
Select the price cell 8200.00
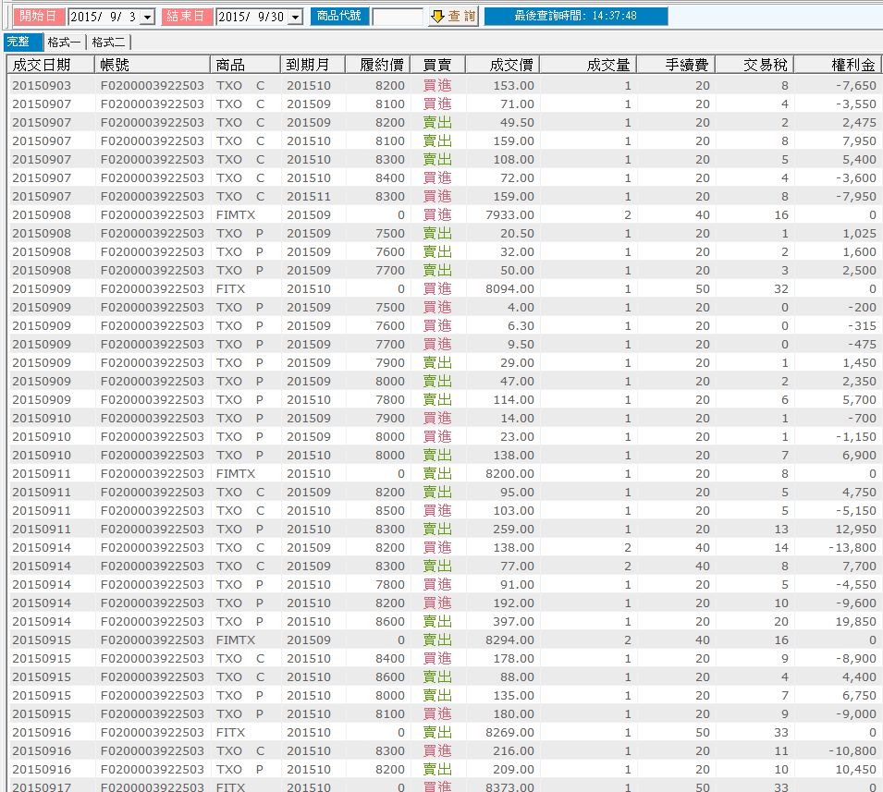coord(509,474)
